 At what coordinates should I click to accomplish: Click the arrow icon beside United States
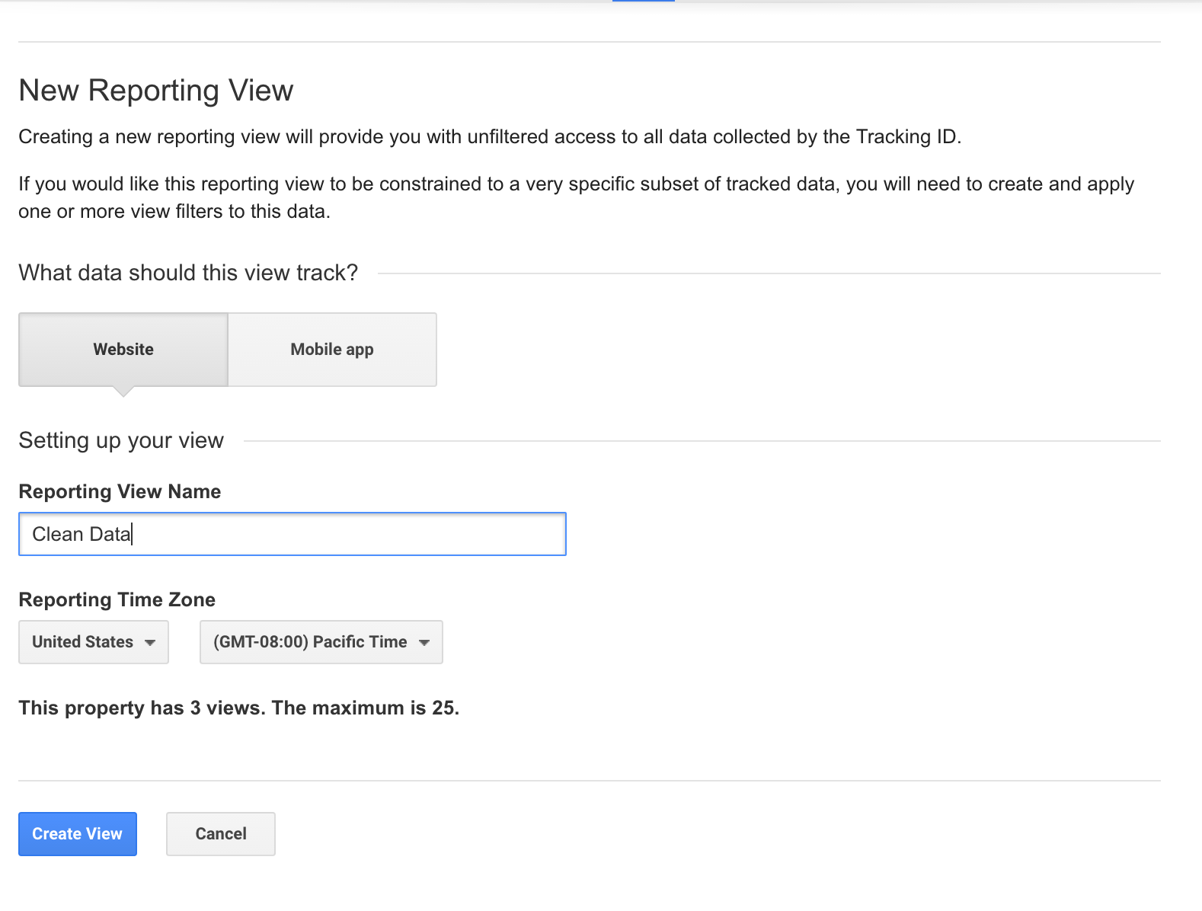pos(150,643)
